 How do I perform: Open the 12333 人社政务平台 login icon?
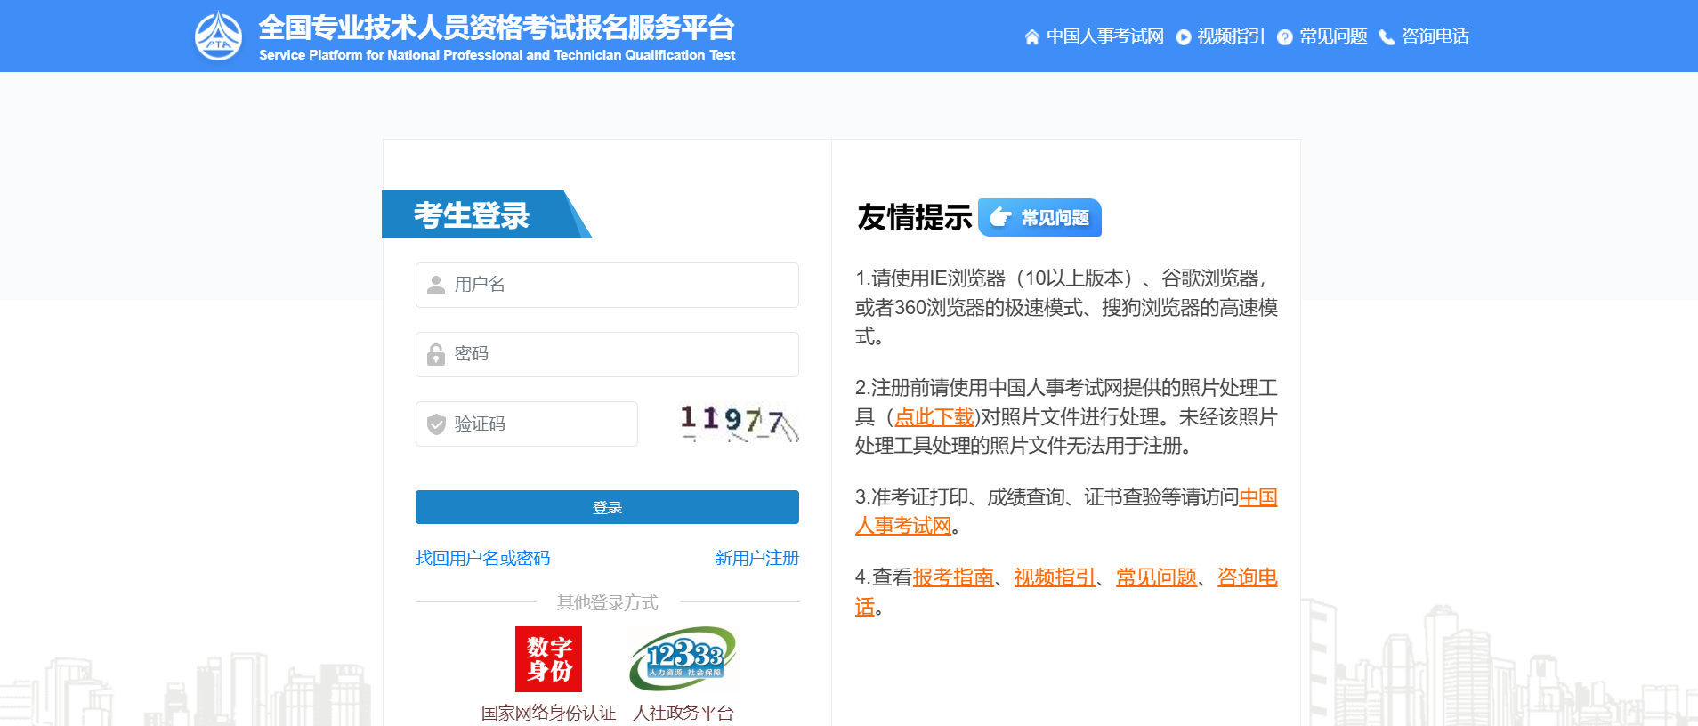[x=683, y=659]
